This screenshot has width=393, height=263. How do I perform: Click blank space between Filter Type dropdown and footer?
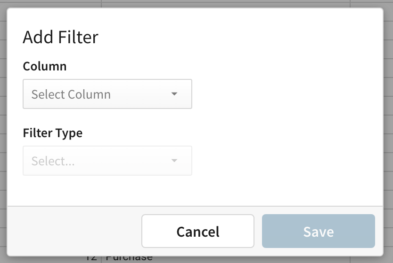(x=195, y=191)
